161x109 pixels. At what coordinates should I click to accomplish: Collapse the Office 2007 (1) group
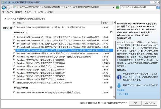tap(111, 87)
